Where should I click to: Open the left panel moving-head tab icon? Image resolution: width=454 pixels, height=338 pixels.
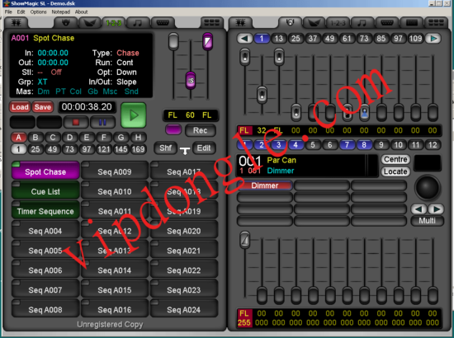66,22
